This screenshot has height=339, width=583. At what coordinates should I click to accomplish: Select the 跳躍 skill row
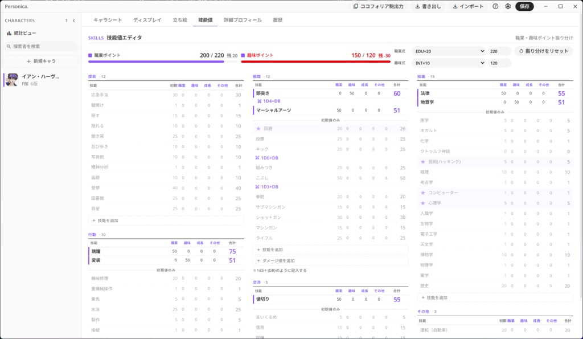166,252
